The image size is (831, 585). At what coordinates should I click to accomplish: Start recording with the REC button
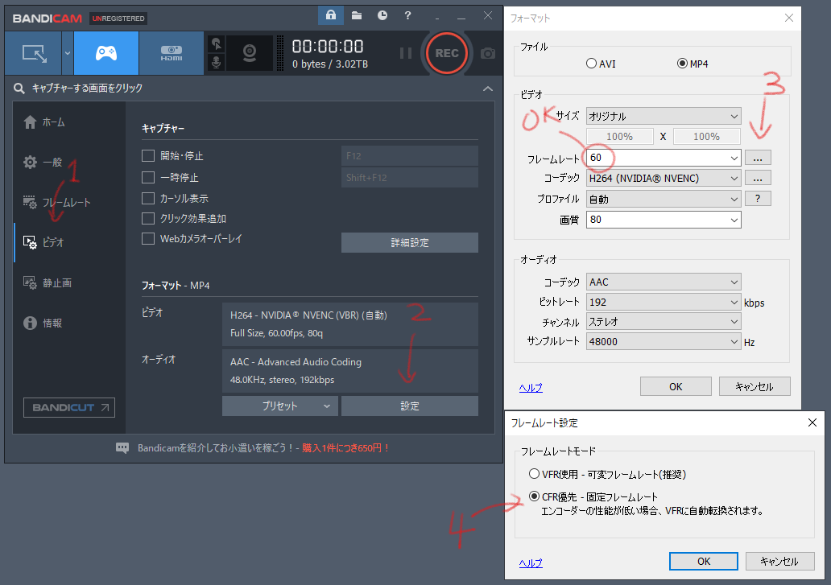[x=447, y=53]
